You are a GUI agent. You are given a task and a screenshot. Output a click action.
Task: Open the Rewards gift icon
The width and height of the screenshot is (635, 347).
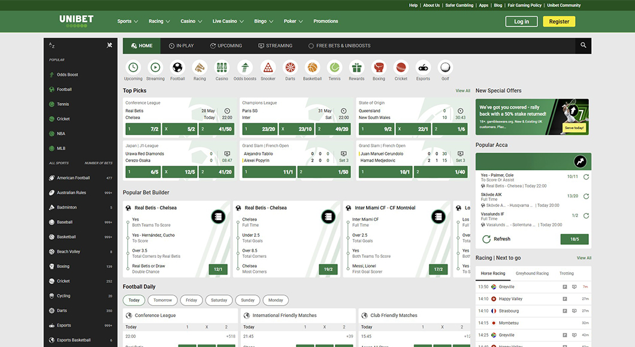pos(356,68)
